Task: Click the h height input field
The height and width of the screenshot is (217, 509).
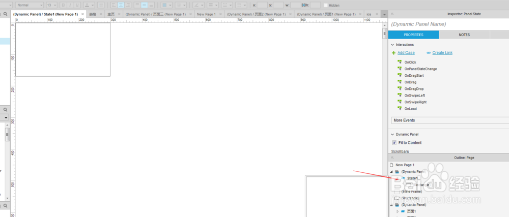Action: (315, 5)
